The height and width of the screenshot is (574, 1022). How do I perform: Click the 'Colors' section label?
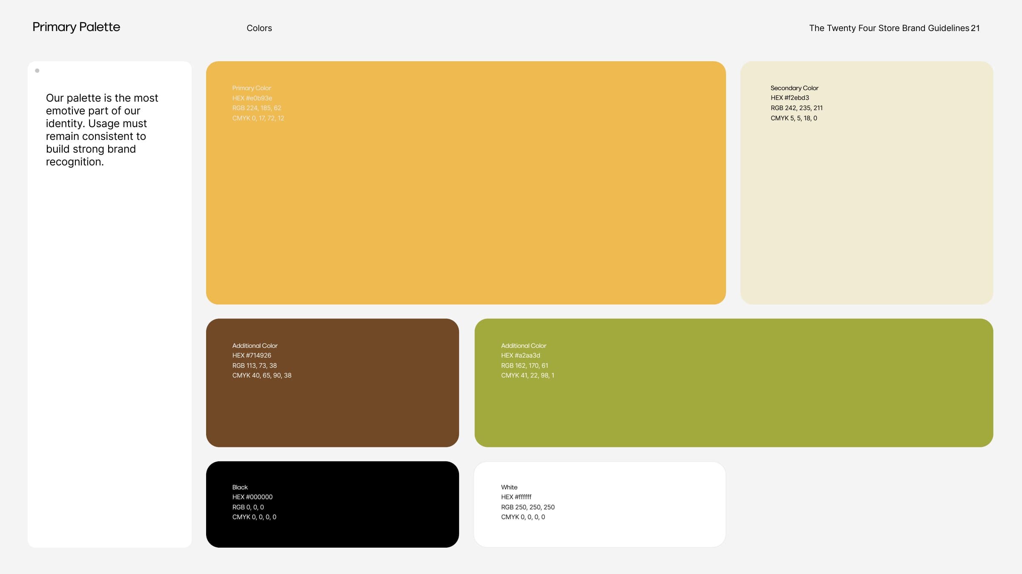point(259,28)
